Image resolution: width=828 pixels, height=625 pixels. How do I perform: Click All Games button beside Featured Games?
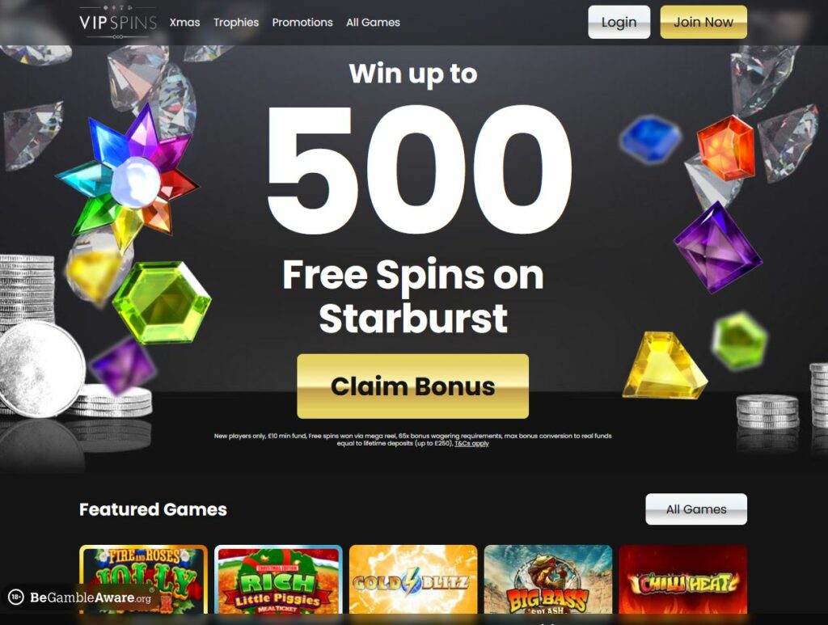[x=696, y=509]
